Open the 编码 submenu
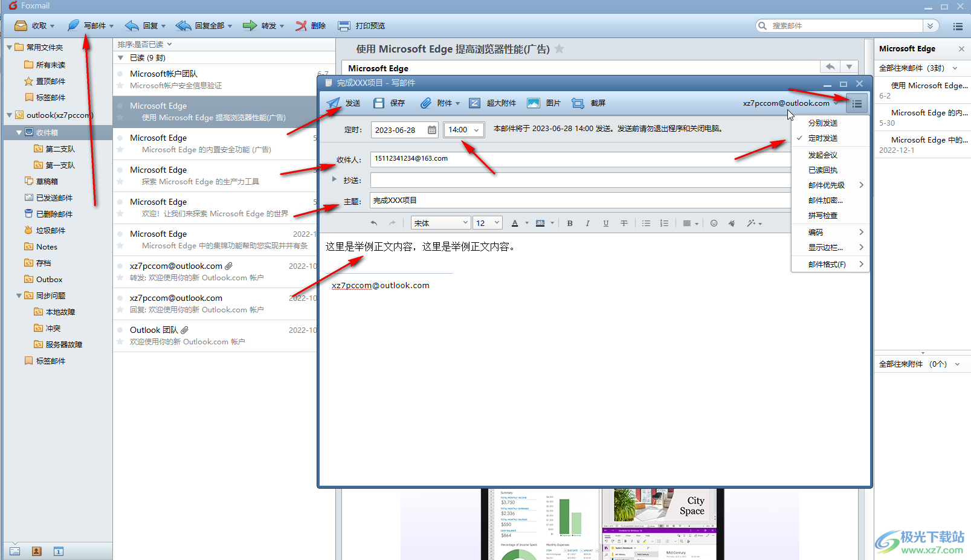Screen dimensions: 971x560 (830, 233)
